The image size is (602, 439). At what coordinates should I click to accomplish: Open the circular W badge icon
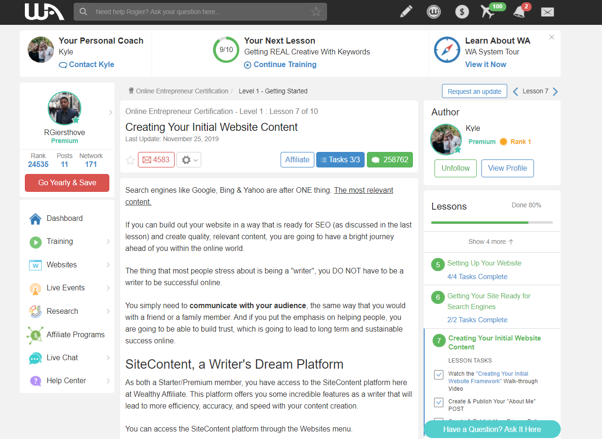click(x=434, y=12)
